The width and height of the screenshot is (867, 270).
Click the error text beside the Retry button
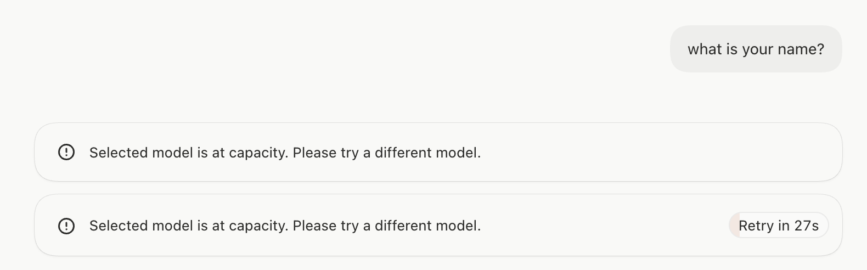click(285, 226)
